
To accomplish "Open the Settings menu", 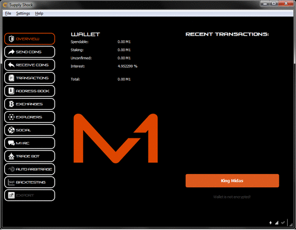I will 23,14.
